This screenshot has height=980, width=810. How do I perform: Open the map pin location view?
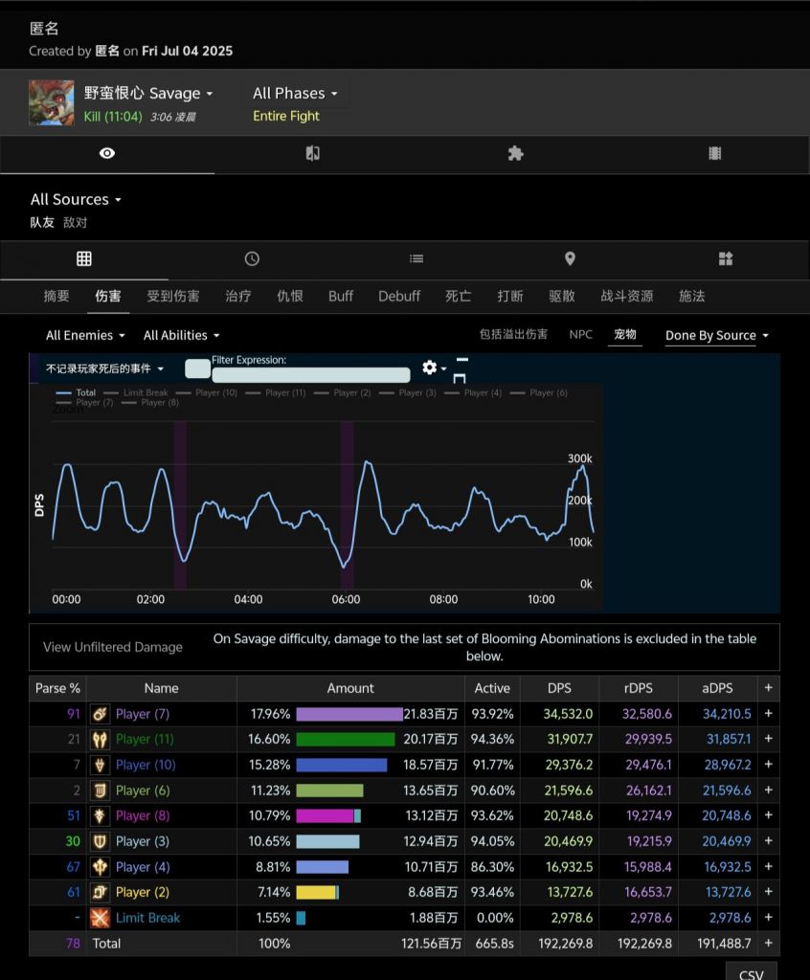(570, 257)
